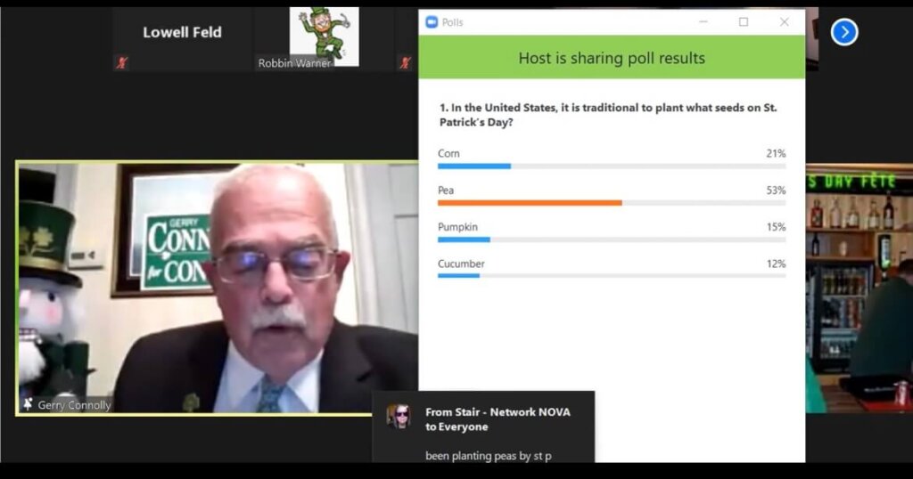Click the next participants arrow button
Image resolution: width=913 pixels, height=479 pixels.
pos(844,33)
